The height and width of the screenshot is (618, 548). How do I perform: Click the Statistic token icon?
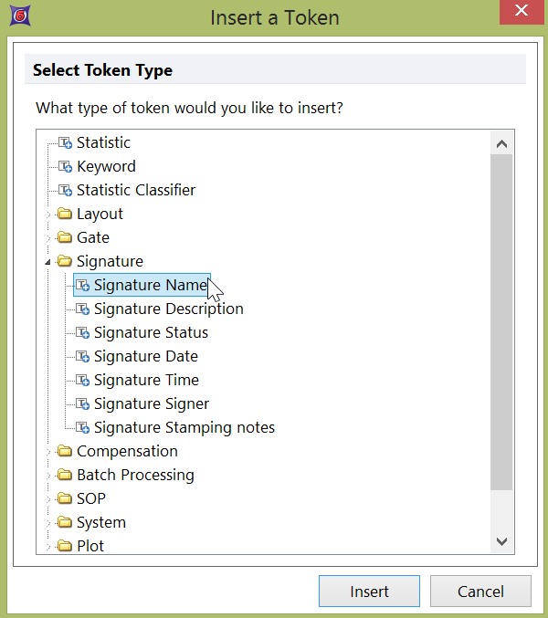[65, 142]
